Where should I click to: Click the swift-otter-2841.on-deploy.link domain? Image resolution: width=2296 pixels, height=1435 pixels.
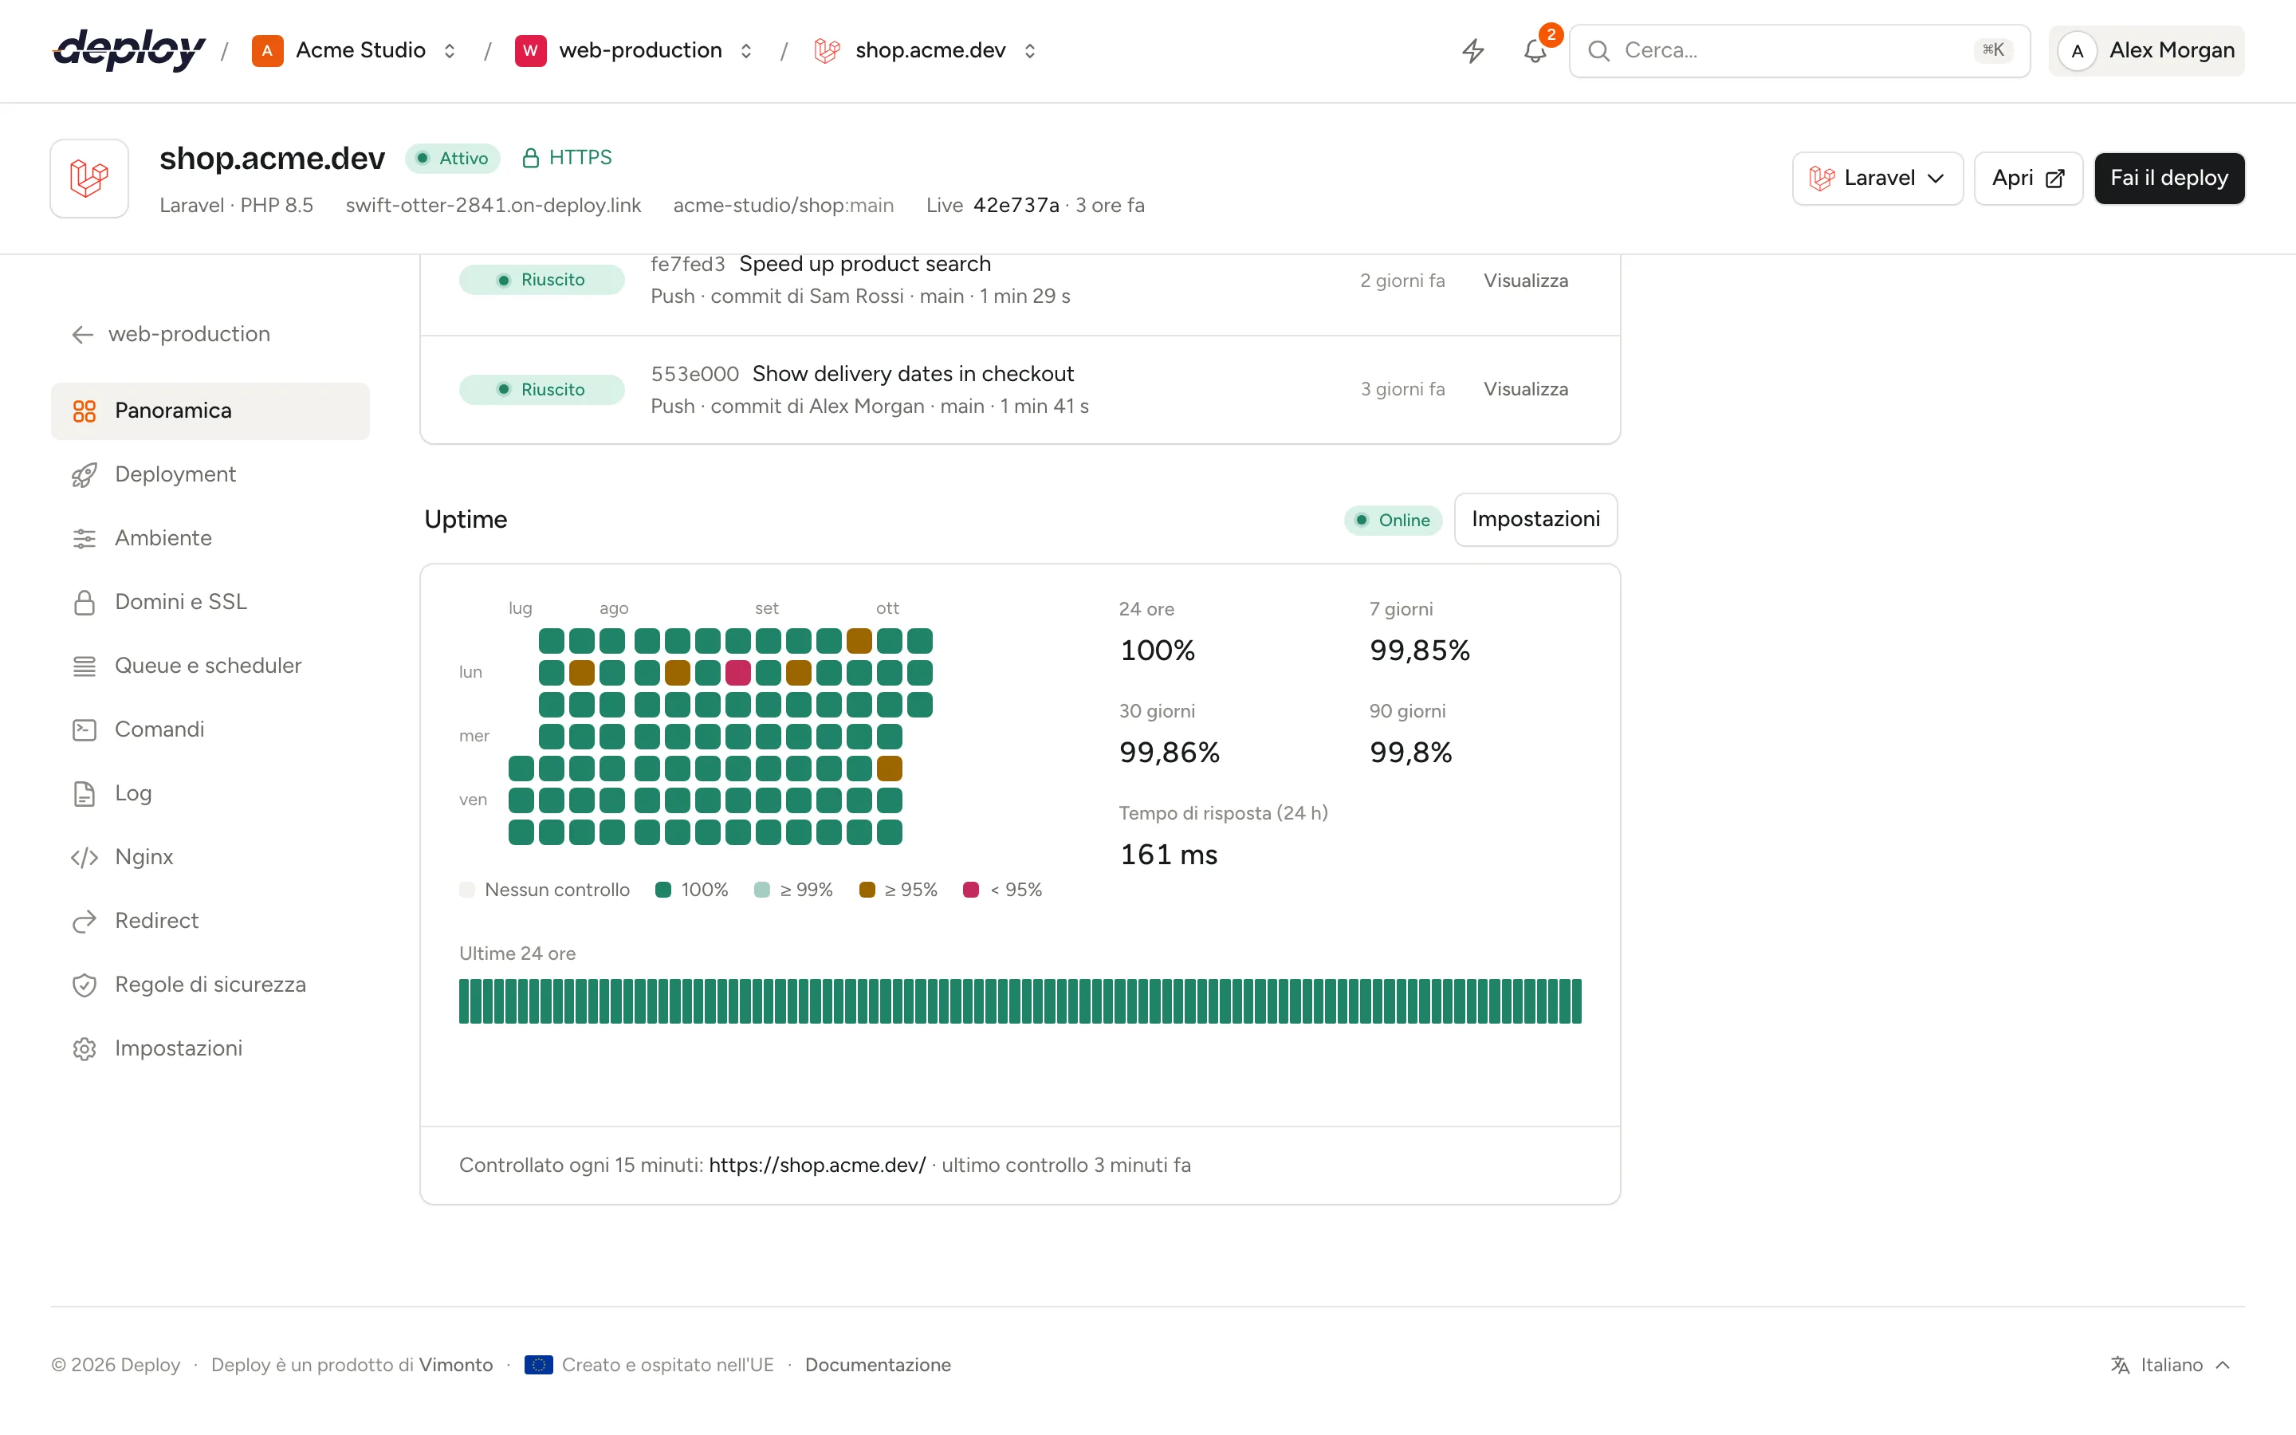(x=493, y=206)
